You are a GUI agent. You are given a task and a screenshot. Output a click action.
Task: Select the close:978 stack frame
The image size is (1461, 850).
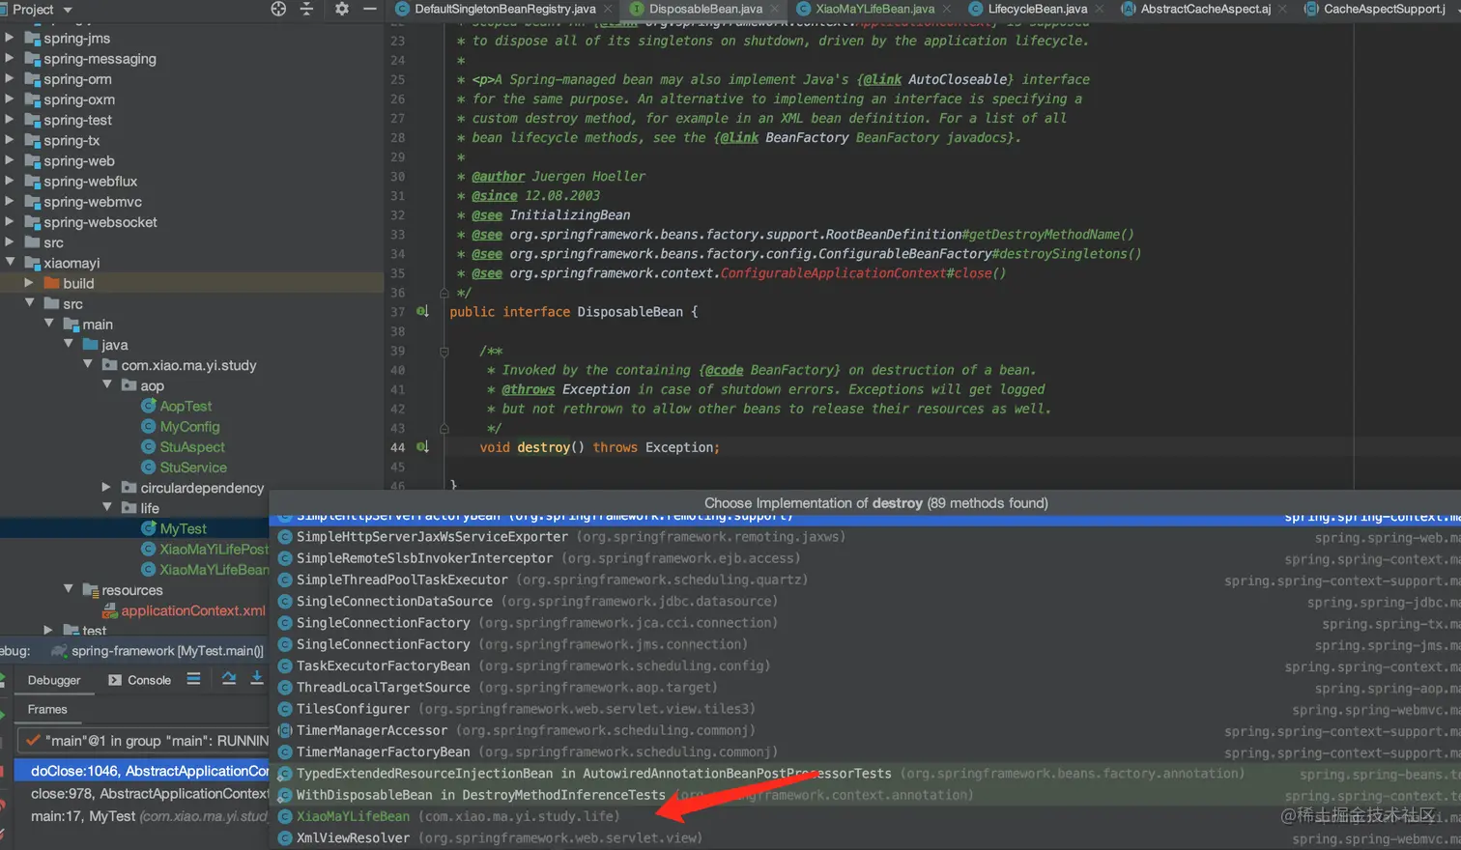pos(143,793)
